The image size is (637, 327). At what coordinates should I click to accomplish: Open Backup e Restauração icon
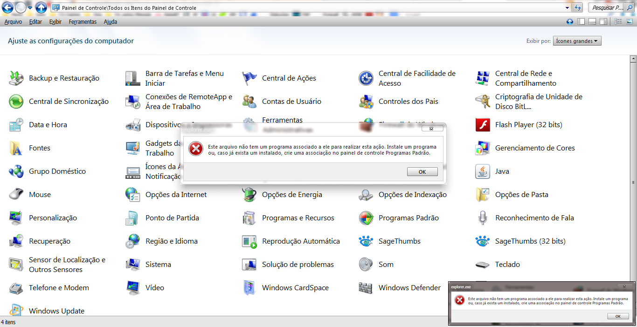16,78
